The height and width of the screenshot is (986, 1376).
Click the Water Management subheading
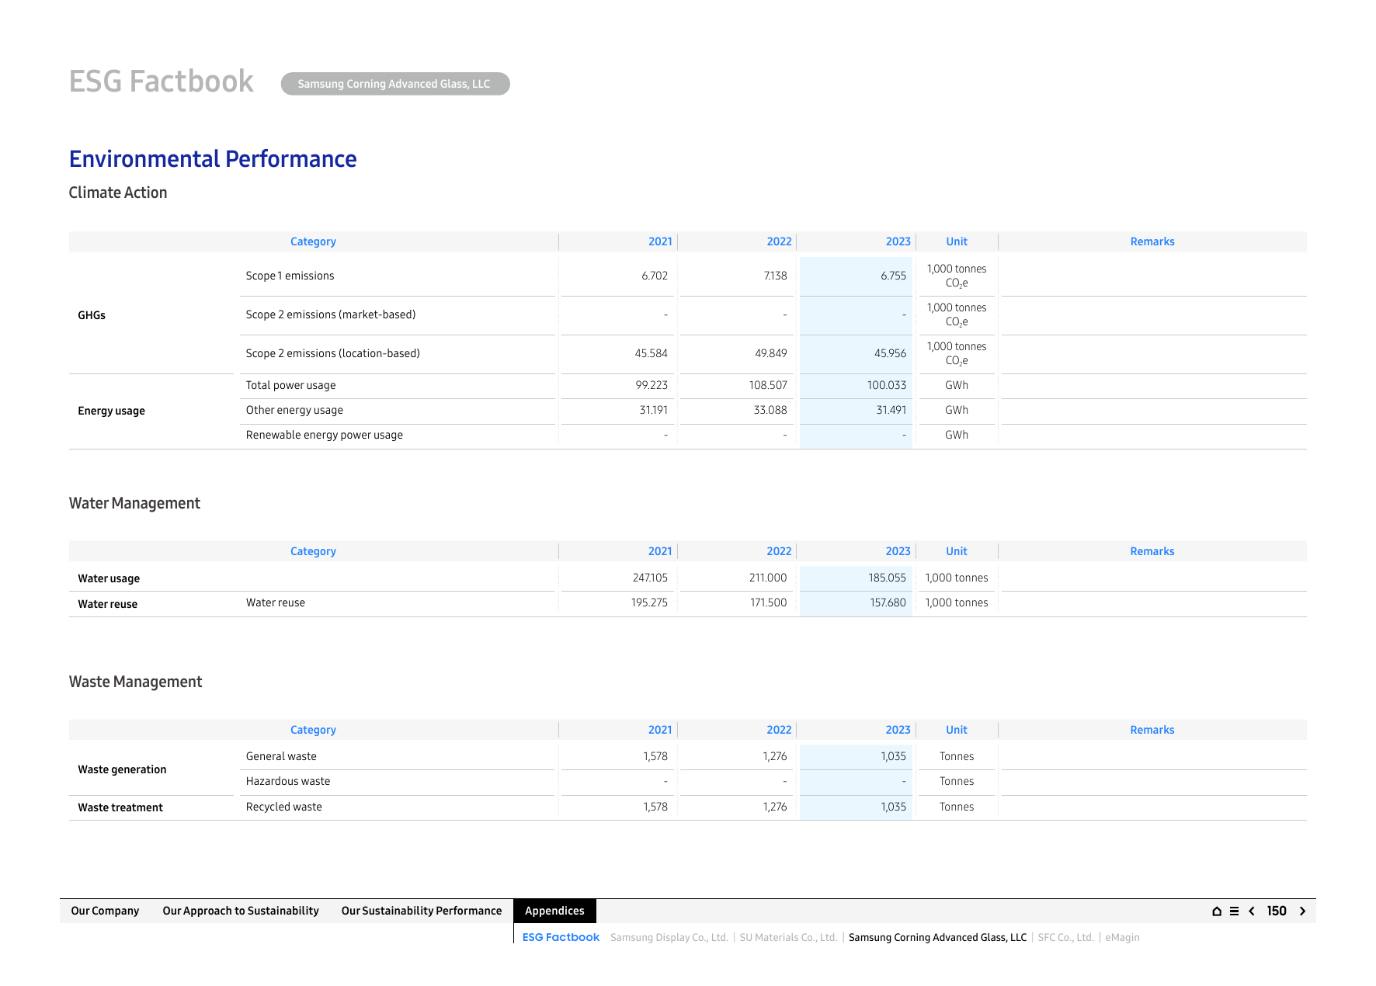pos(134,503)
